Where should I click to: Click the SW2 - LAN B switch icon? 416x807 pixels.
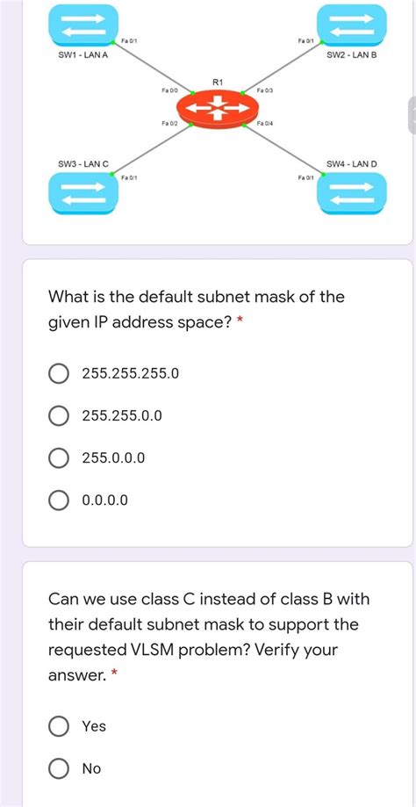pos(352,25)
